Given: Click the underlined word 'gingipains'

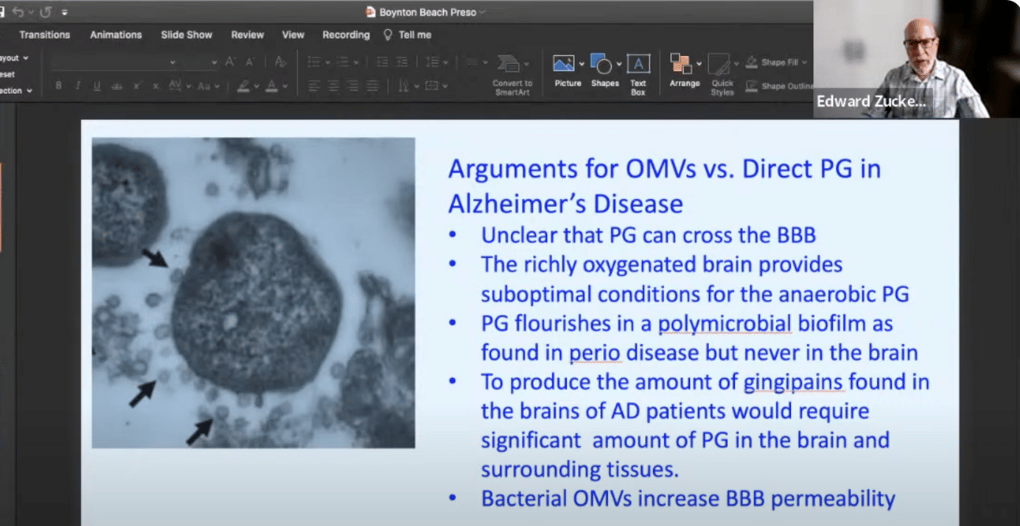Looking at the screenshot, I should 794,382.
